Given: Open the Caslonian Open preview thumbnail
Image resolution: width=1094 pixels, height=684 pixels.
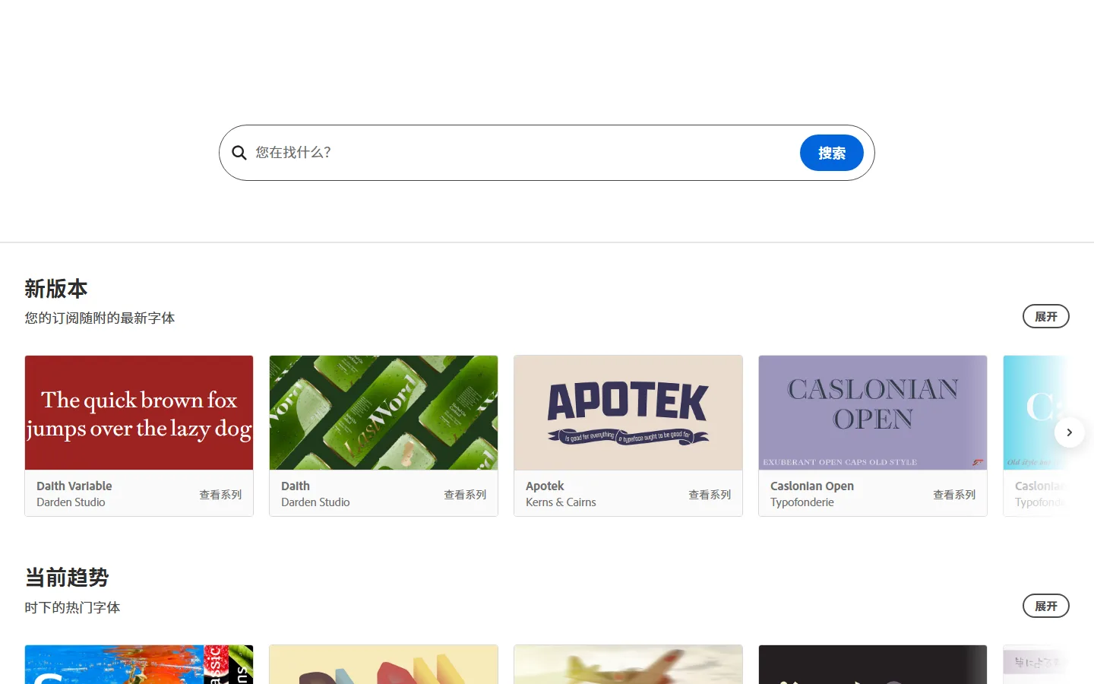Looking at the screenshot, I should click(x=873, y=413).
